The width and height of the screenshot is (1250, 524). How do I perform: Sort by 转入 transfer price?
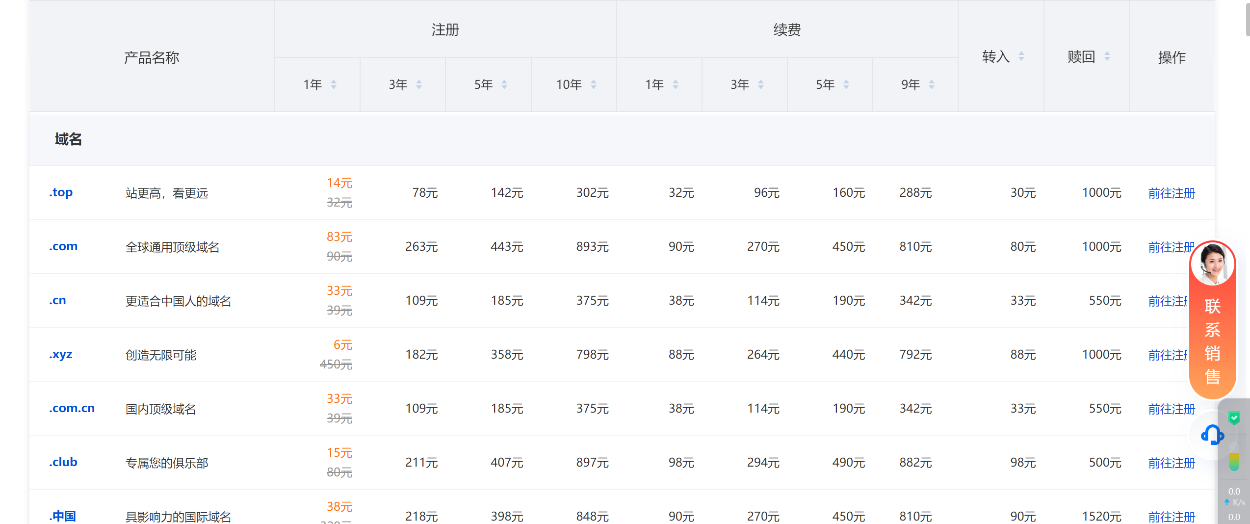1021,56
